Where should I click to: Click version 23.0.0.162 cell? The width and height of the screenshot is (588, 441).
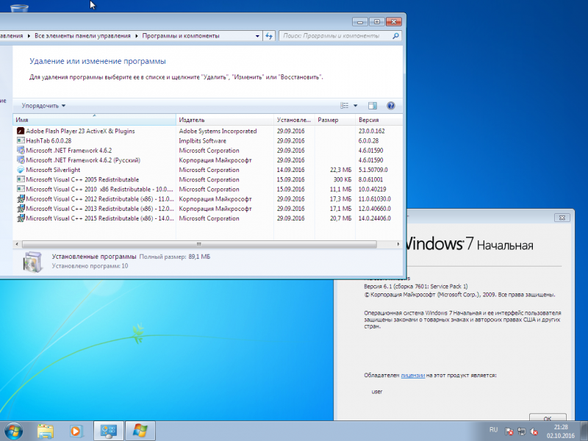coord(372,131)
